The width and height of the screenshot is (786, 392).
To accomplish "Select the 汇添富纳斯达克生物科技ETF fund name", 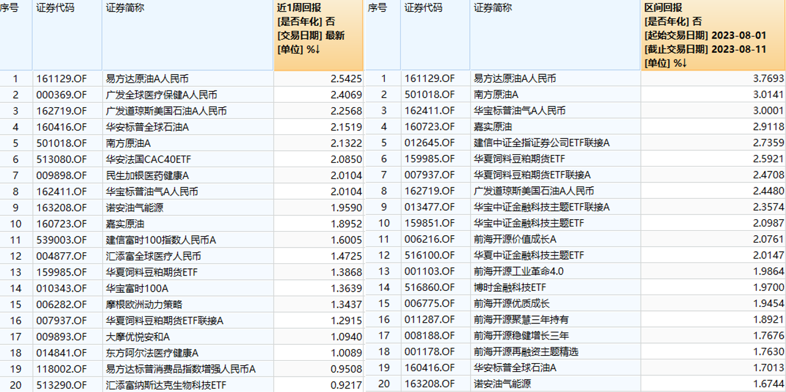I will click(167, 385).
